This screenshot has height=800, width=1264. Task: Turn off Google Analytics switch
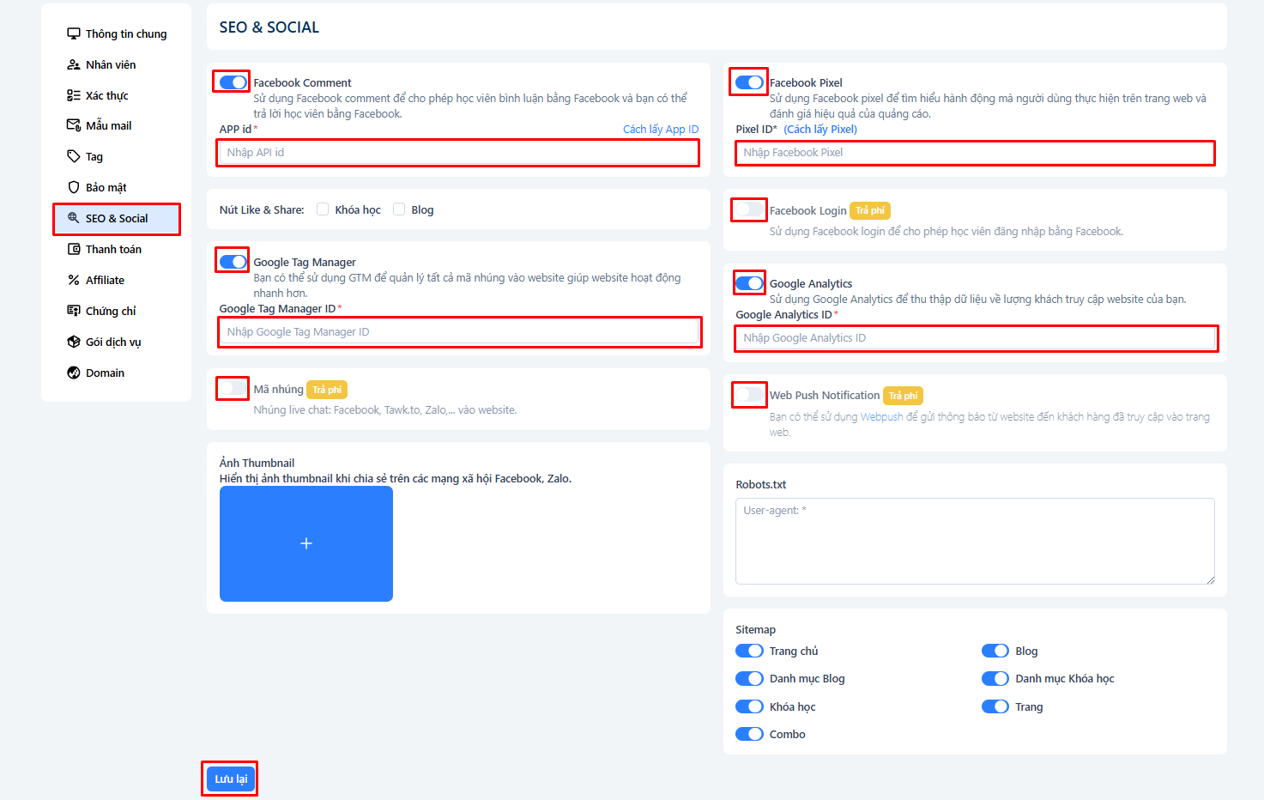pos(749,283)
